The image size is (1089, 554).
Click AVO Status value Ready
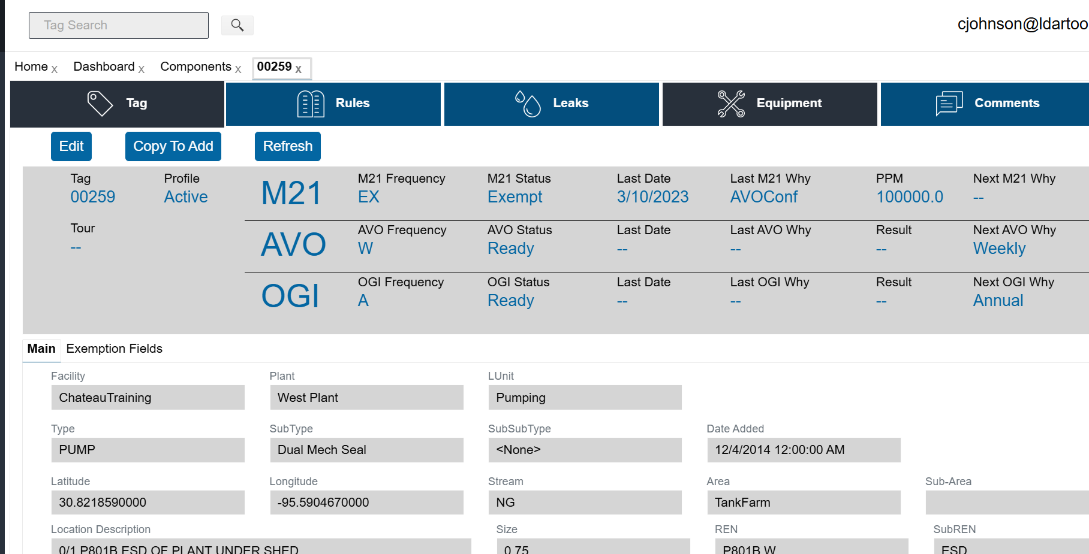[x=510, y=249]
